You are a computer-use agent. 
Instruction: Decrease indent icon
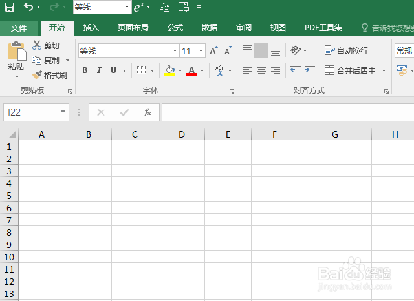click(296, 70)
